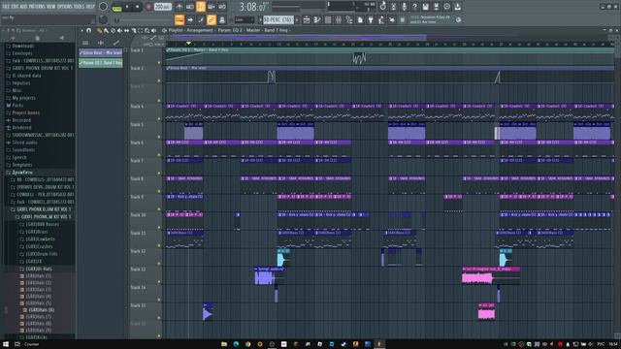Click the time display 3:08:07
This screenshot has height=349, width=621.
(253, 7)
